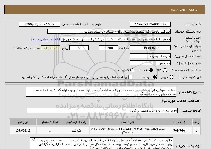Screen dimensions: 211x149
Task: Select the کالا/خدمت radio button
Action: click(x=132, y=70)
